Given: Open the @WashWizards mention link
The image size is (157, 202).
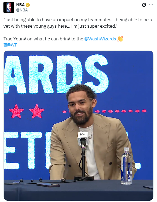Looking at the screenshot, I should point(100,39).
